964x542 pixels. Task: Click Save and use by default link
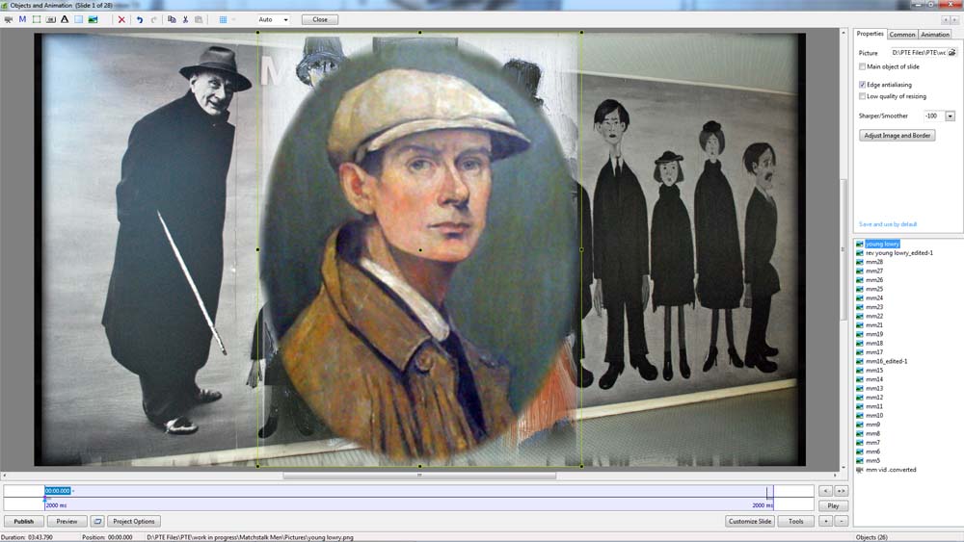(x=888, y=224)
